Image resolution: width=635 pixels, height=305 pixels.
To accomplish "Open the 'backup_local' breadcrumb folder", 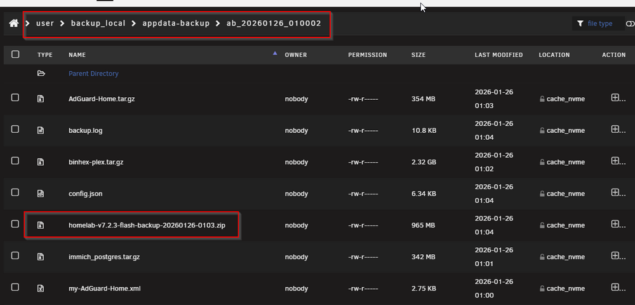I will coord(98,24).
